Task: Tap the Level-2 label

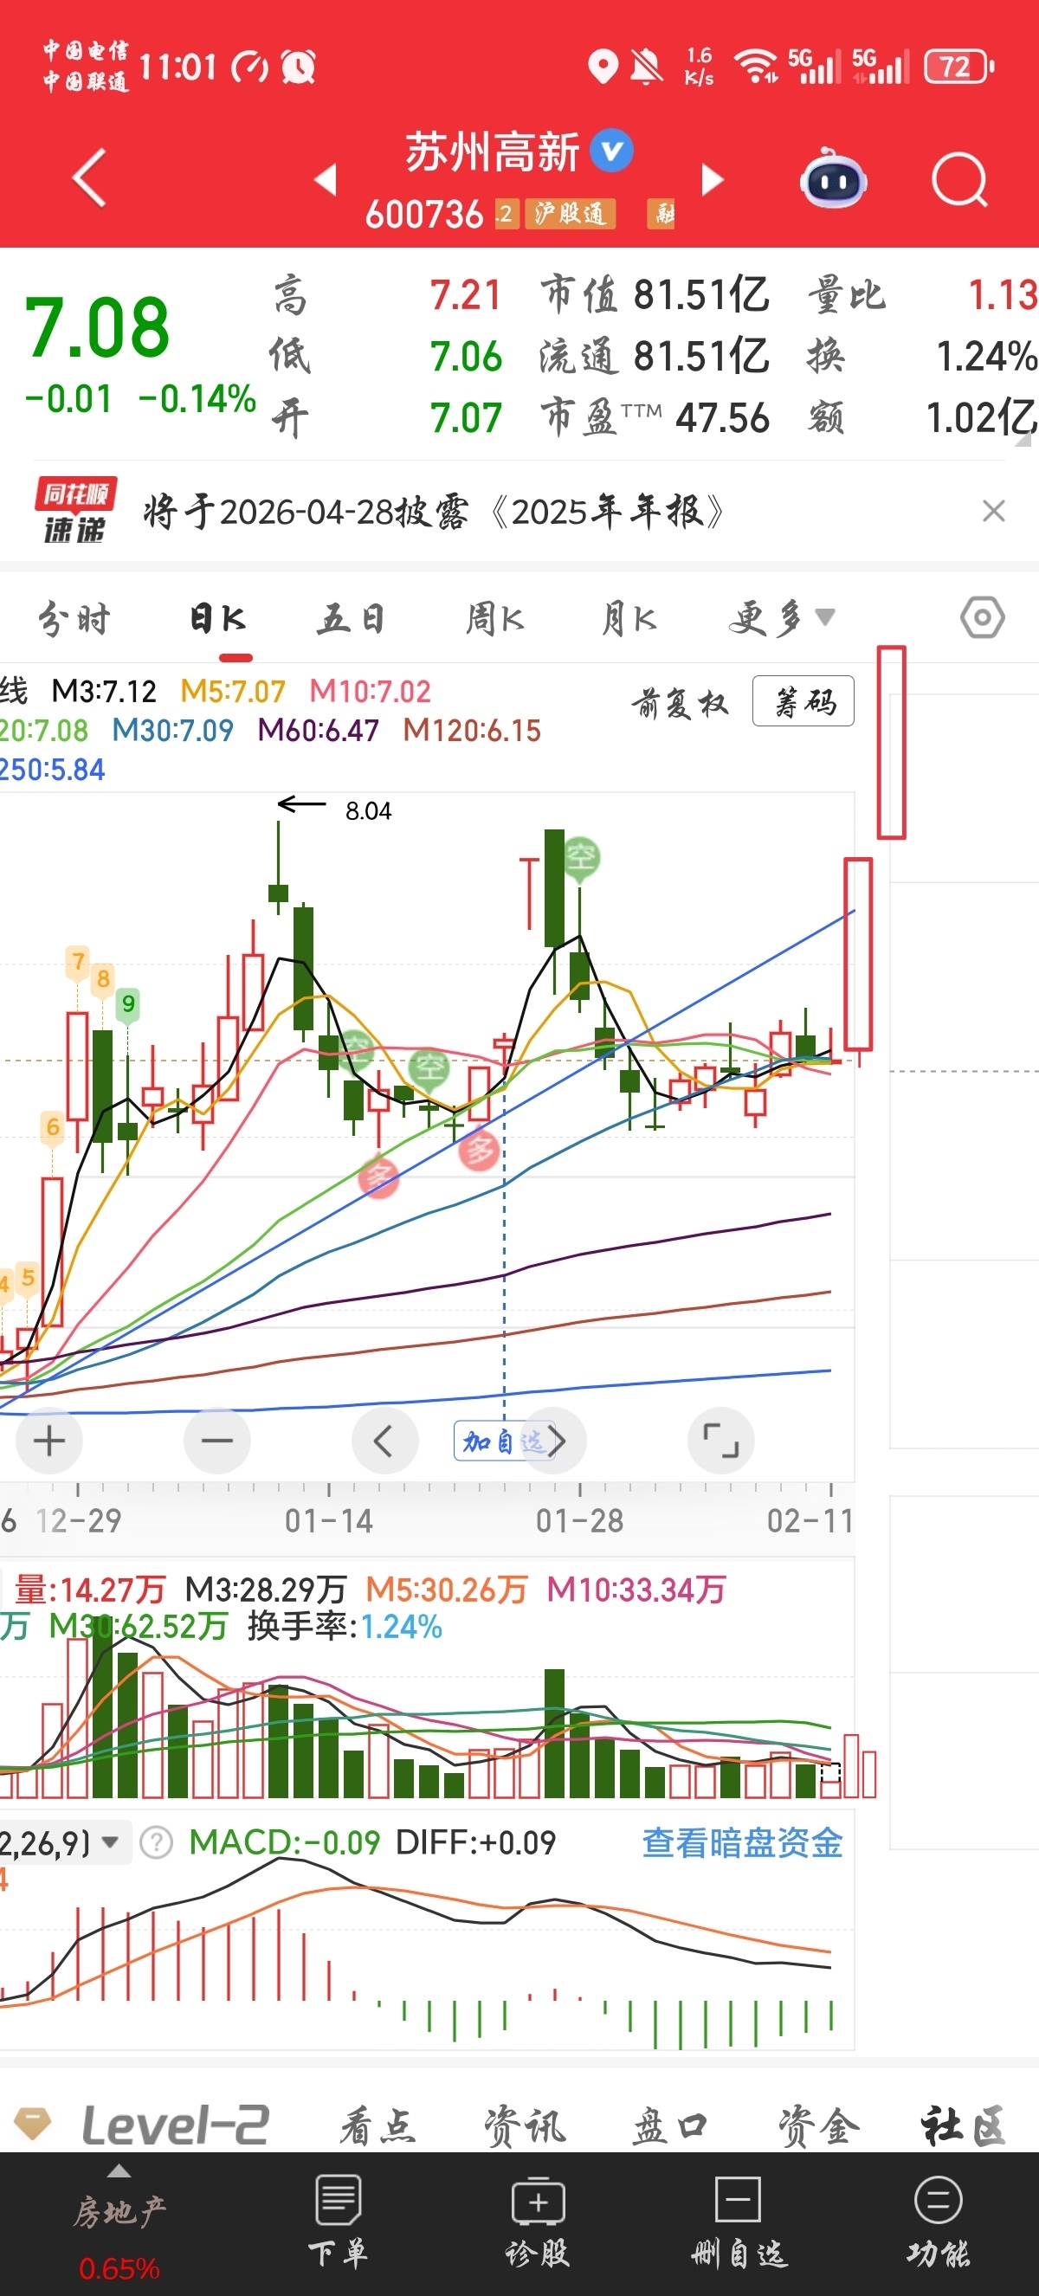Action: pos(176,2124)
